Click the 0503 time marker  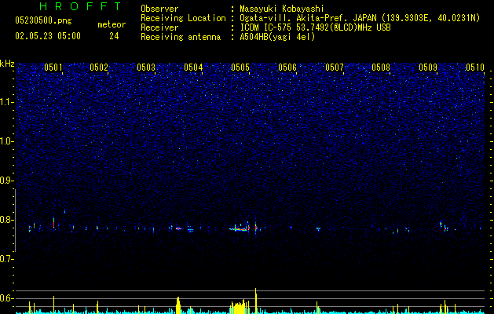click(x=146, y=68)
